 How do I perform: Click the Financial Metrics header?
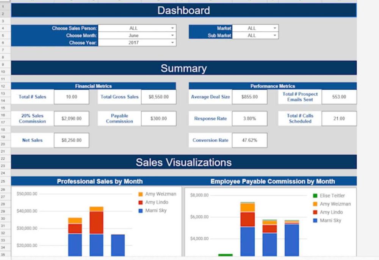pyautogui.click(x=94, y=86)
